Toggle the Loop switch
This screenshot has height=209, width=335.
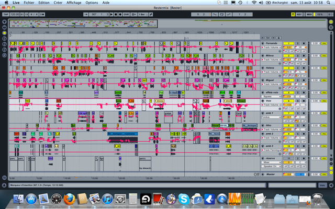tap(222, 14)
